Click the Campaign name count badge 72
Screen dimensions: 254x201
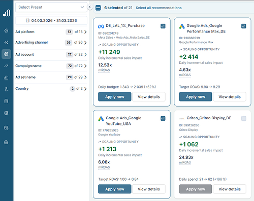(x=70, y=66)
